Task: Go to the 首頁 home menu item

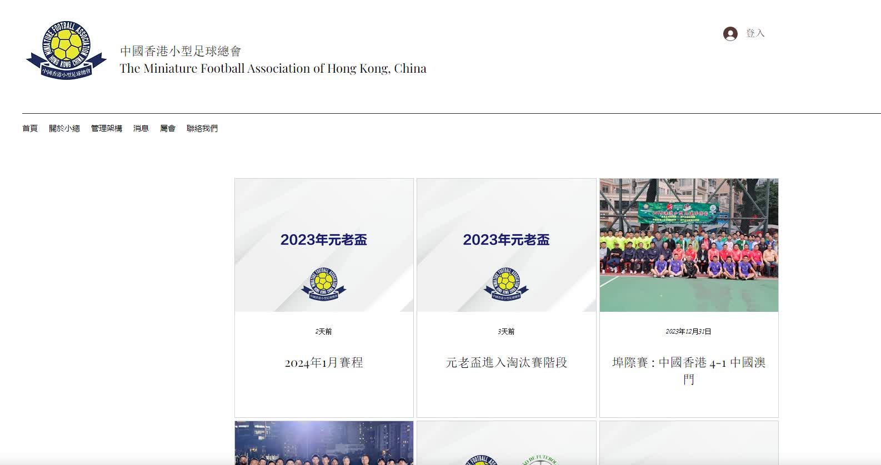Action: pyautogui.click(x=30, y=128)
